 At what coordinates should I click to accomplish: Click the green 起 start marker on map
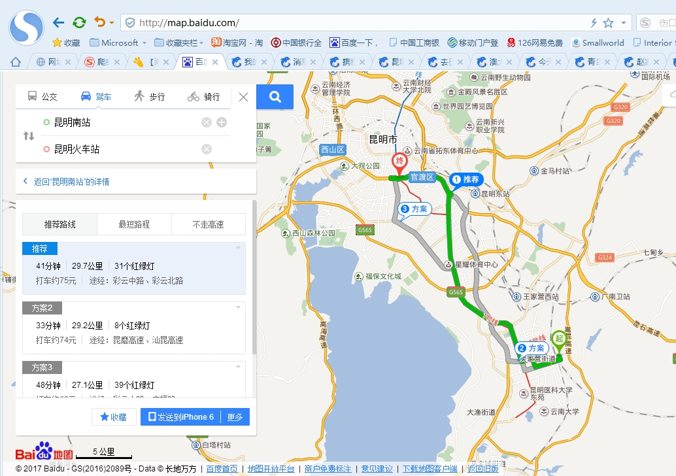(x=559, y=341)
